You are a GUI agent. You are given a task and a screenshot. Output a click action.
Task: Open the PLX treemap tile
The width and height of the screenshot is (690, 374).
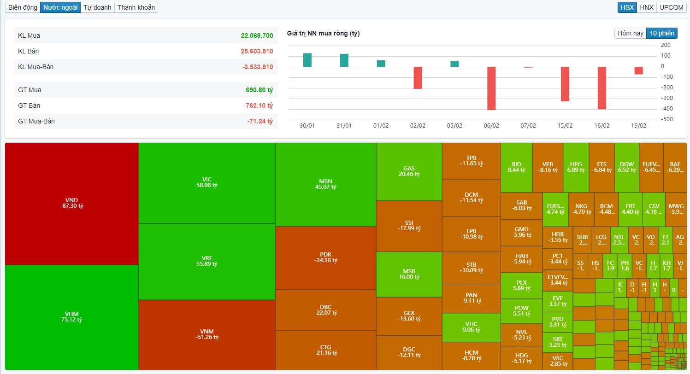click(x=522, y=286)
